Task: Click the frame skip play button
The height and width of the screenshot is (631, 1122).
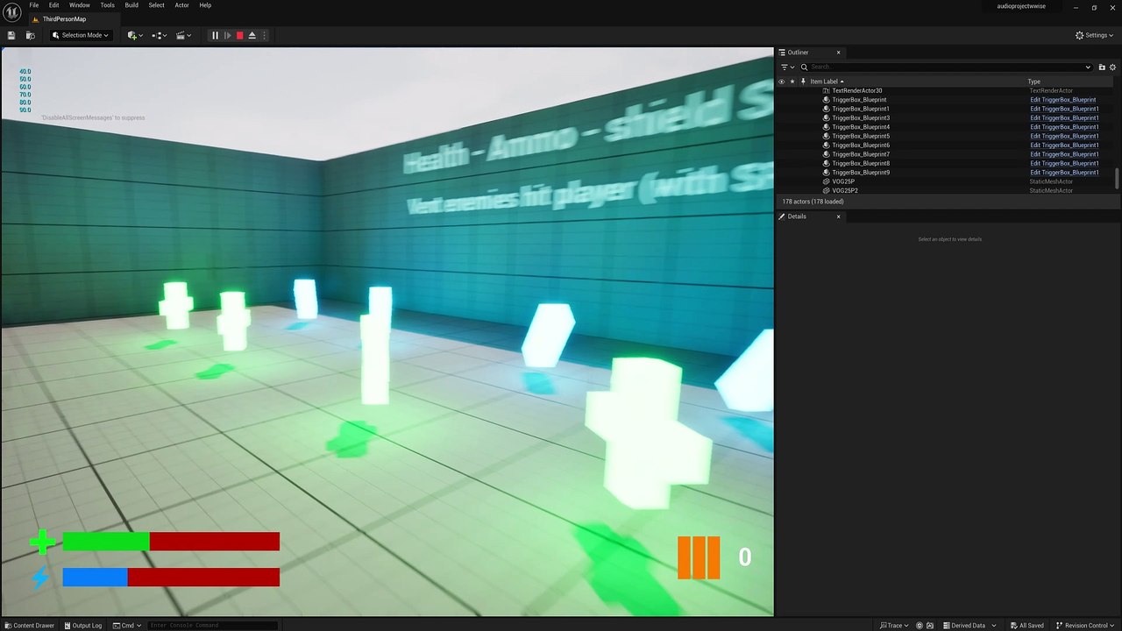Action: tap(227, 35)
